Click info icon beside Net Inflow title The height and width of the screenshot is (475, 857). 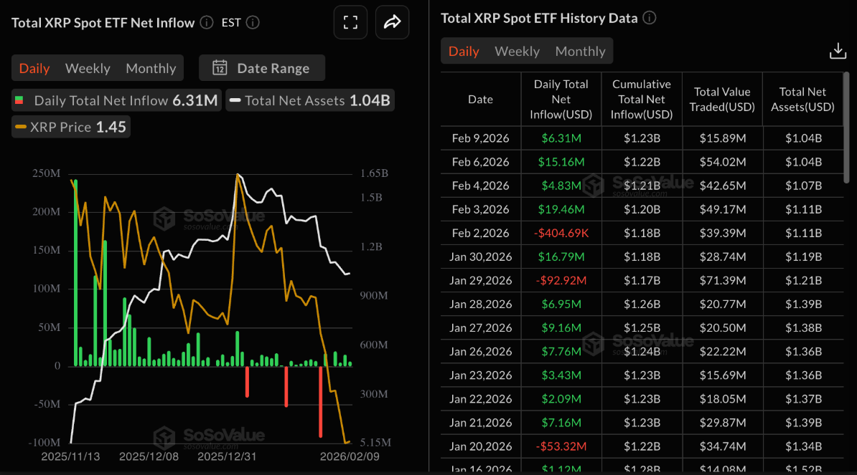coord(207,23)
